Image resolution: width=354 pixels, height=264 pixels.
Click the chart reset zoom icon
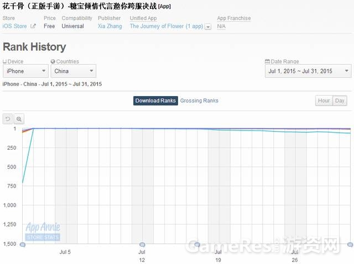8,119
